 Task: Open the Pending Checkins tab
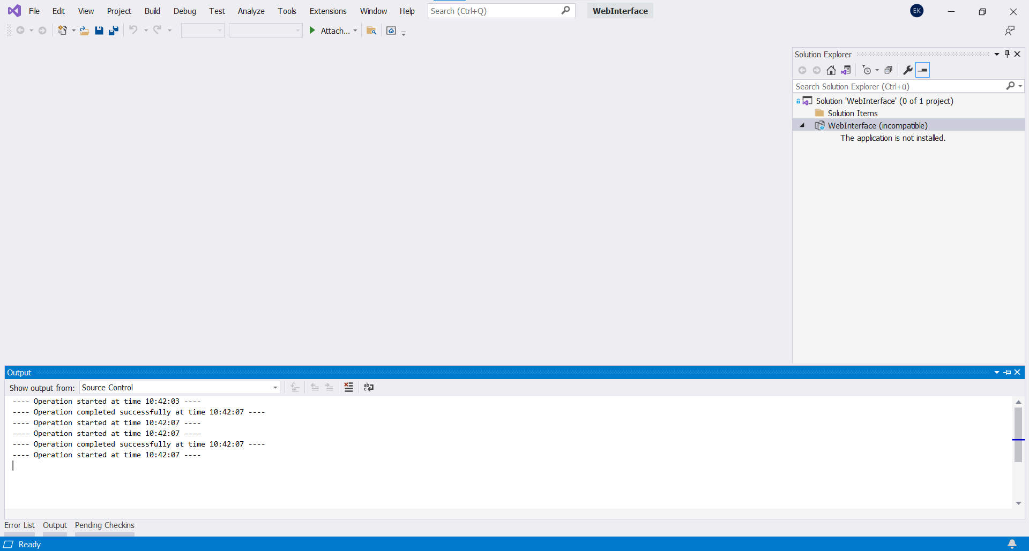click(105, 525)
